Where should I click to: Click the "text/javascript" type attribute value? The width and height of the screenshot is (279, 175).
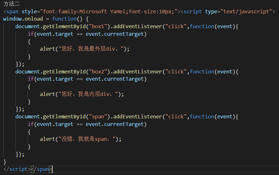tap(247, 11)
